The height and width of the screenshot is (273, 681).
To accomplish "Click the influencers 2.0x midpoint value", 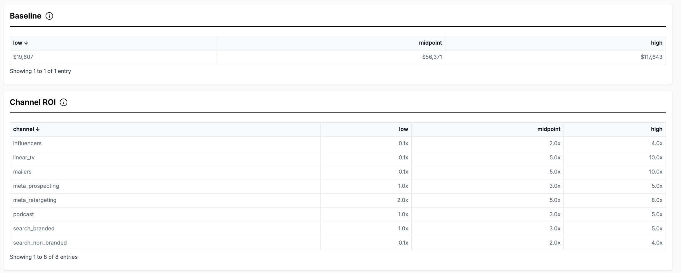I will point(555,143).
